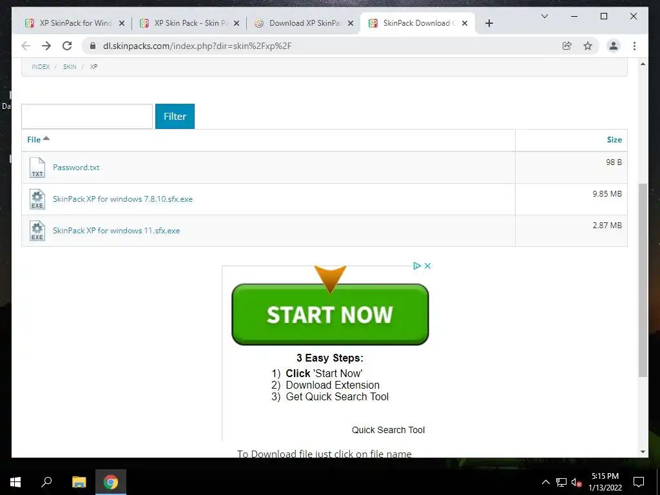Close the XP Skin Pack - Skin tab
Screen dimensions: 660x495
(237, 23)
